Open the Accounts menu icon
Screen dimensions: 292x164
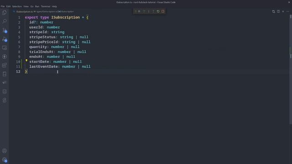[4, 151]
